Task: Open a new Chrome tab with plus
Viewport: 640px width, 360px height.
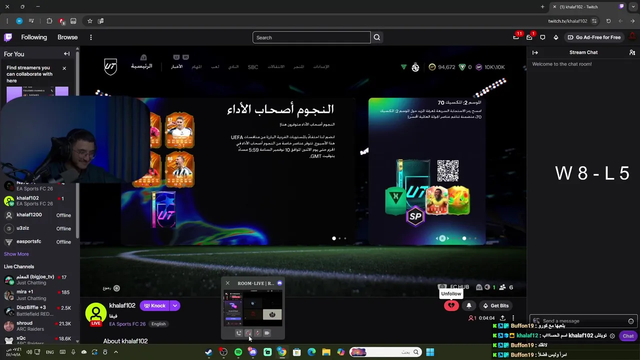Action: click(542, 6)
